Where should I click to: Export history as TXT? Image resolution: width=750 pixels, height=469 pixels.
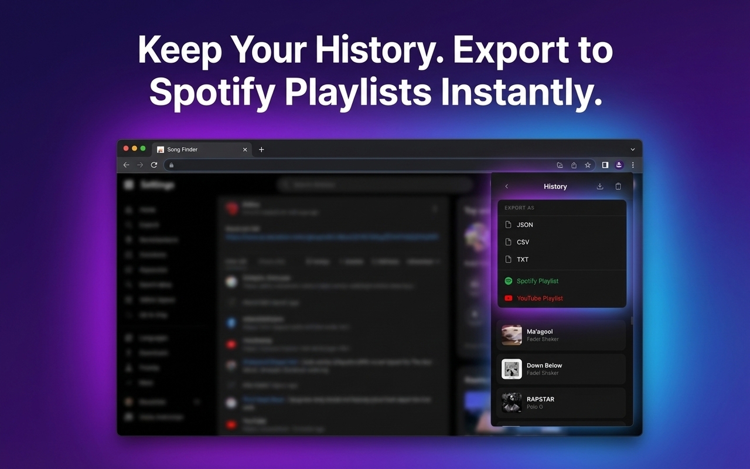[x=562, y=259]
